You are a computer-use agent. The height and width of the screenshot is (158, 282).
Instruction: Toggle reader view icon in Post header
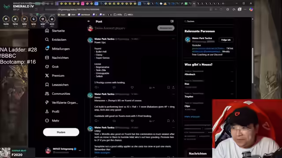click(172, 22)
